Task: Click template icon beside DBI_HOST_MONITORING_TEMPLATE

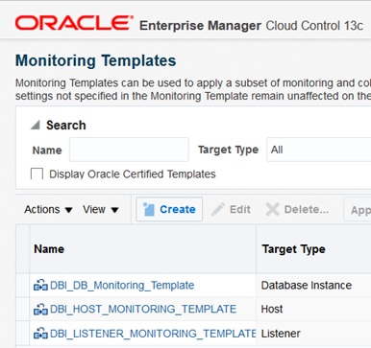Action: point(40,310)
